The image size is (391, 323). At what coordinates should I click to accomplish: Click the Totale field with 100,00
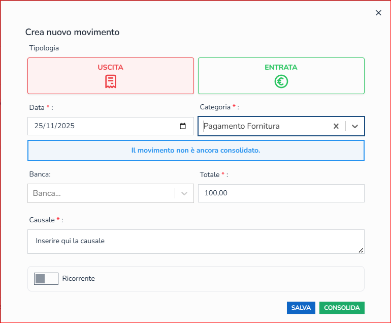[281, 193]
